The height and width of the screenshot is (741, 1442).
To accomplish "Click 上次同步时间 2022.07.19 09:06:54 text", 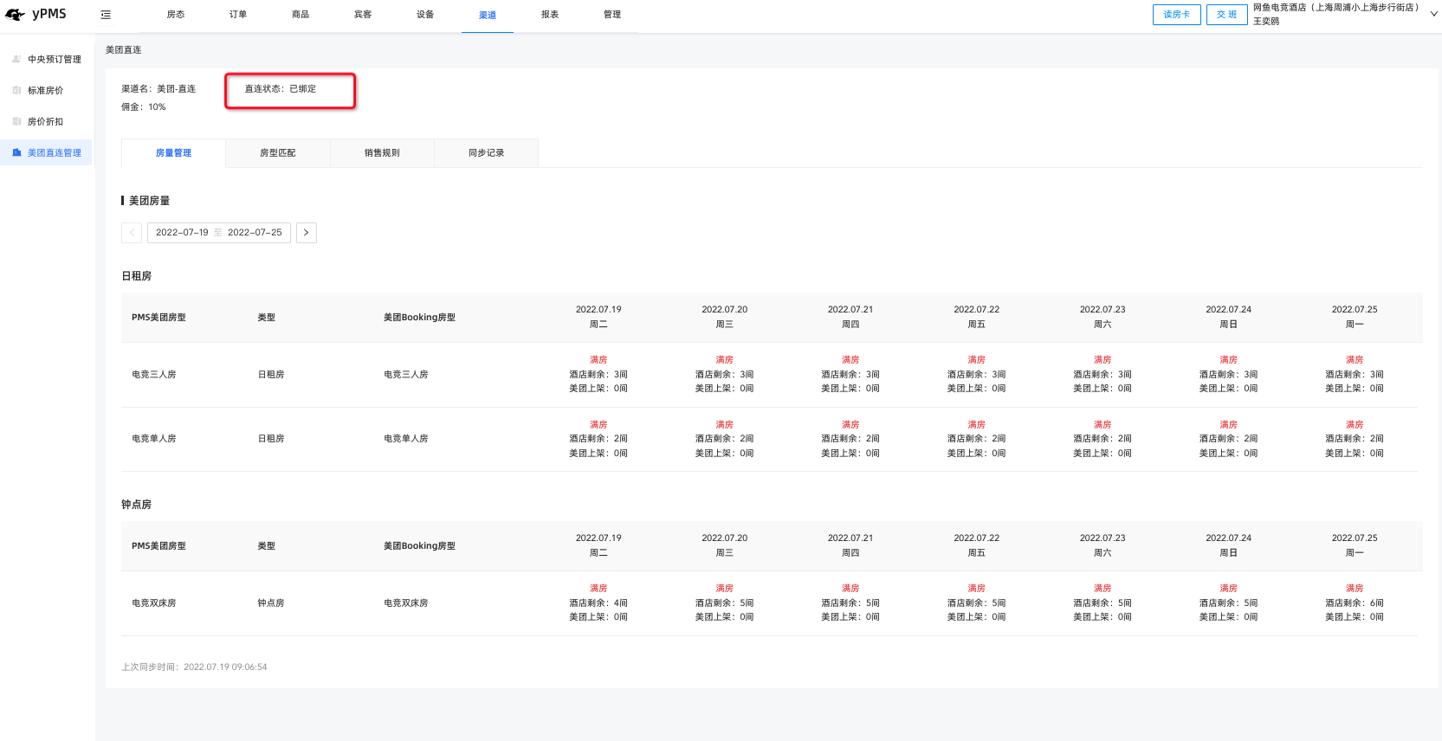I will point(194,667).
